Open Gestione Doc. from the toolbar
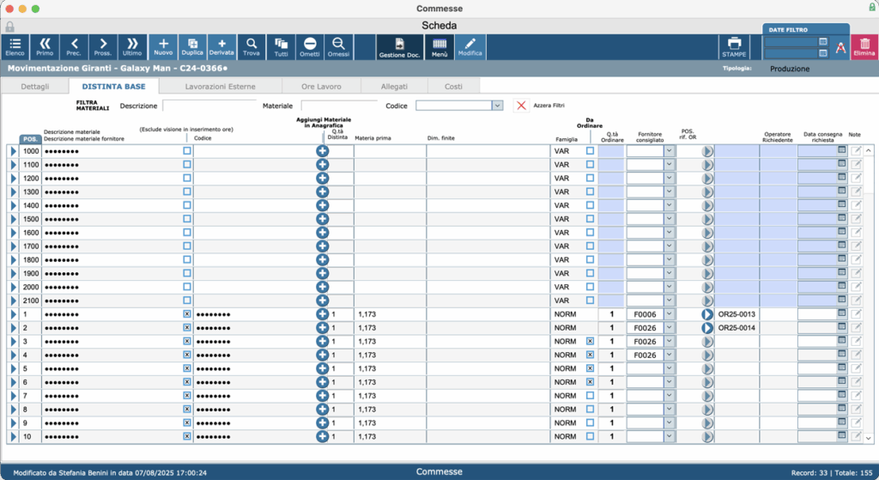 tap(400, 47)
